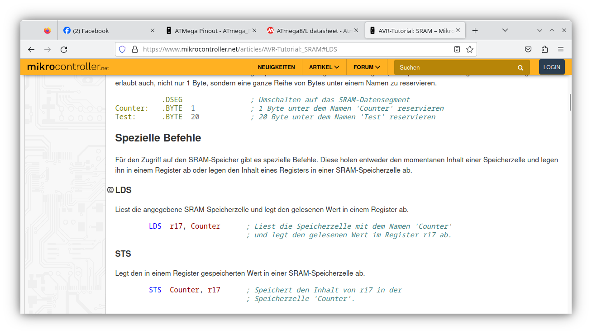This screenshot has height=334, width=592.
Task: Reload the current page
Action: coord(64,49)
